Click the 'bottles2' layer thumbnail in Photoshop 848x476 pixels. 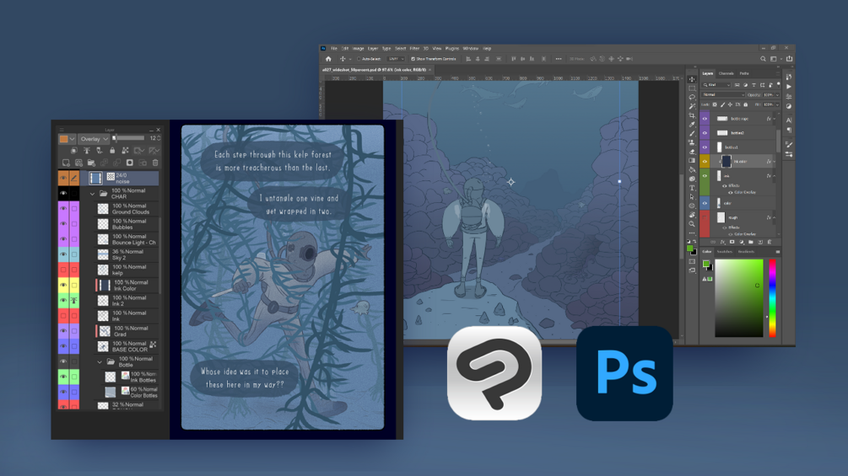tap(722, 133)
